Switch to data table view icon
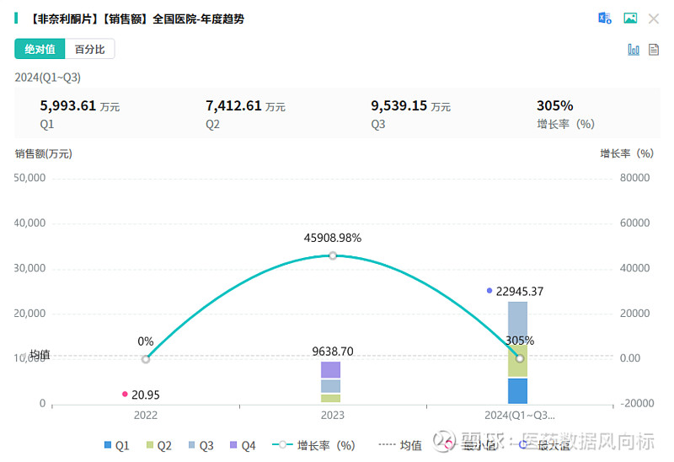The width and height of the screenshot is (674, 462). 654,50
